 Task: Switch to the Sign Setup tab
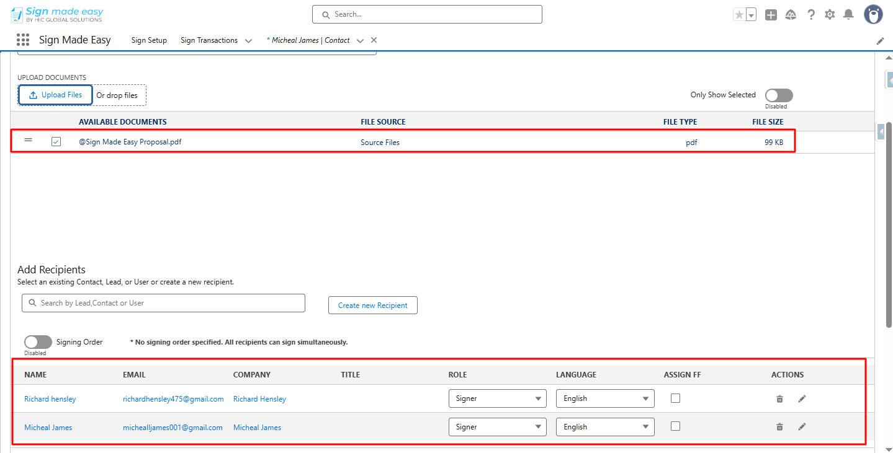(x=149, y=40)
